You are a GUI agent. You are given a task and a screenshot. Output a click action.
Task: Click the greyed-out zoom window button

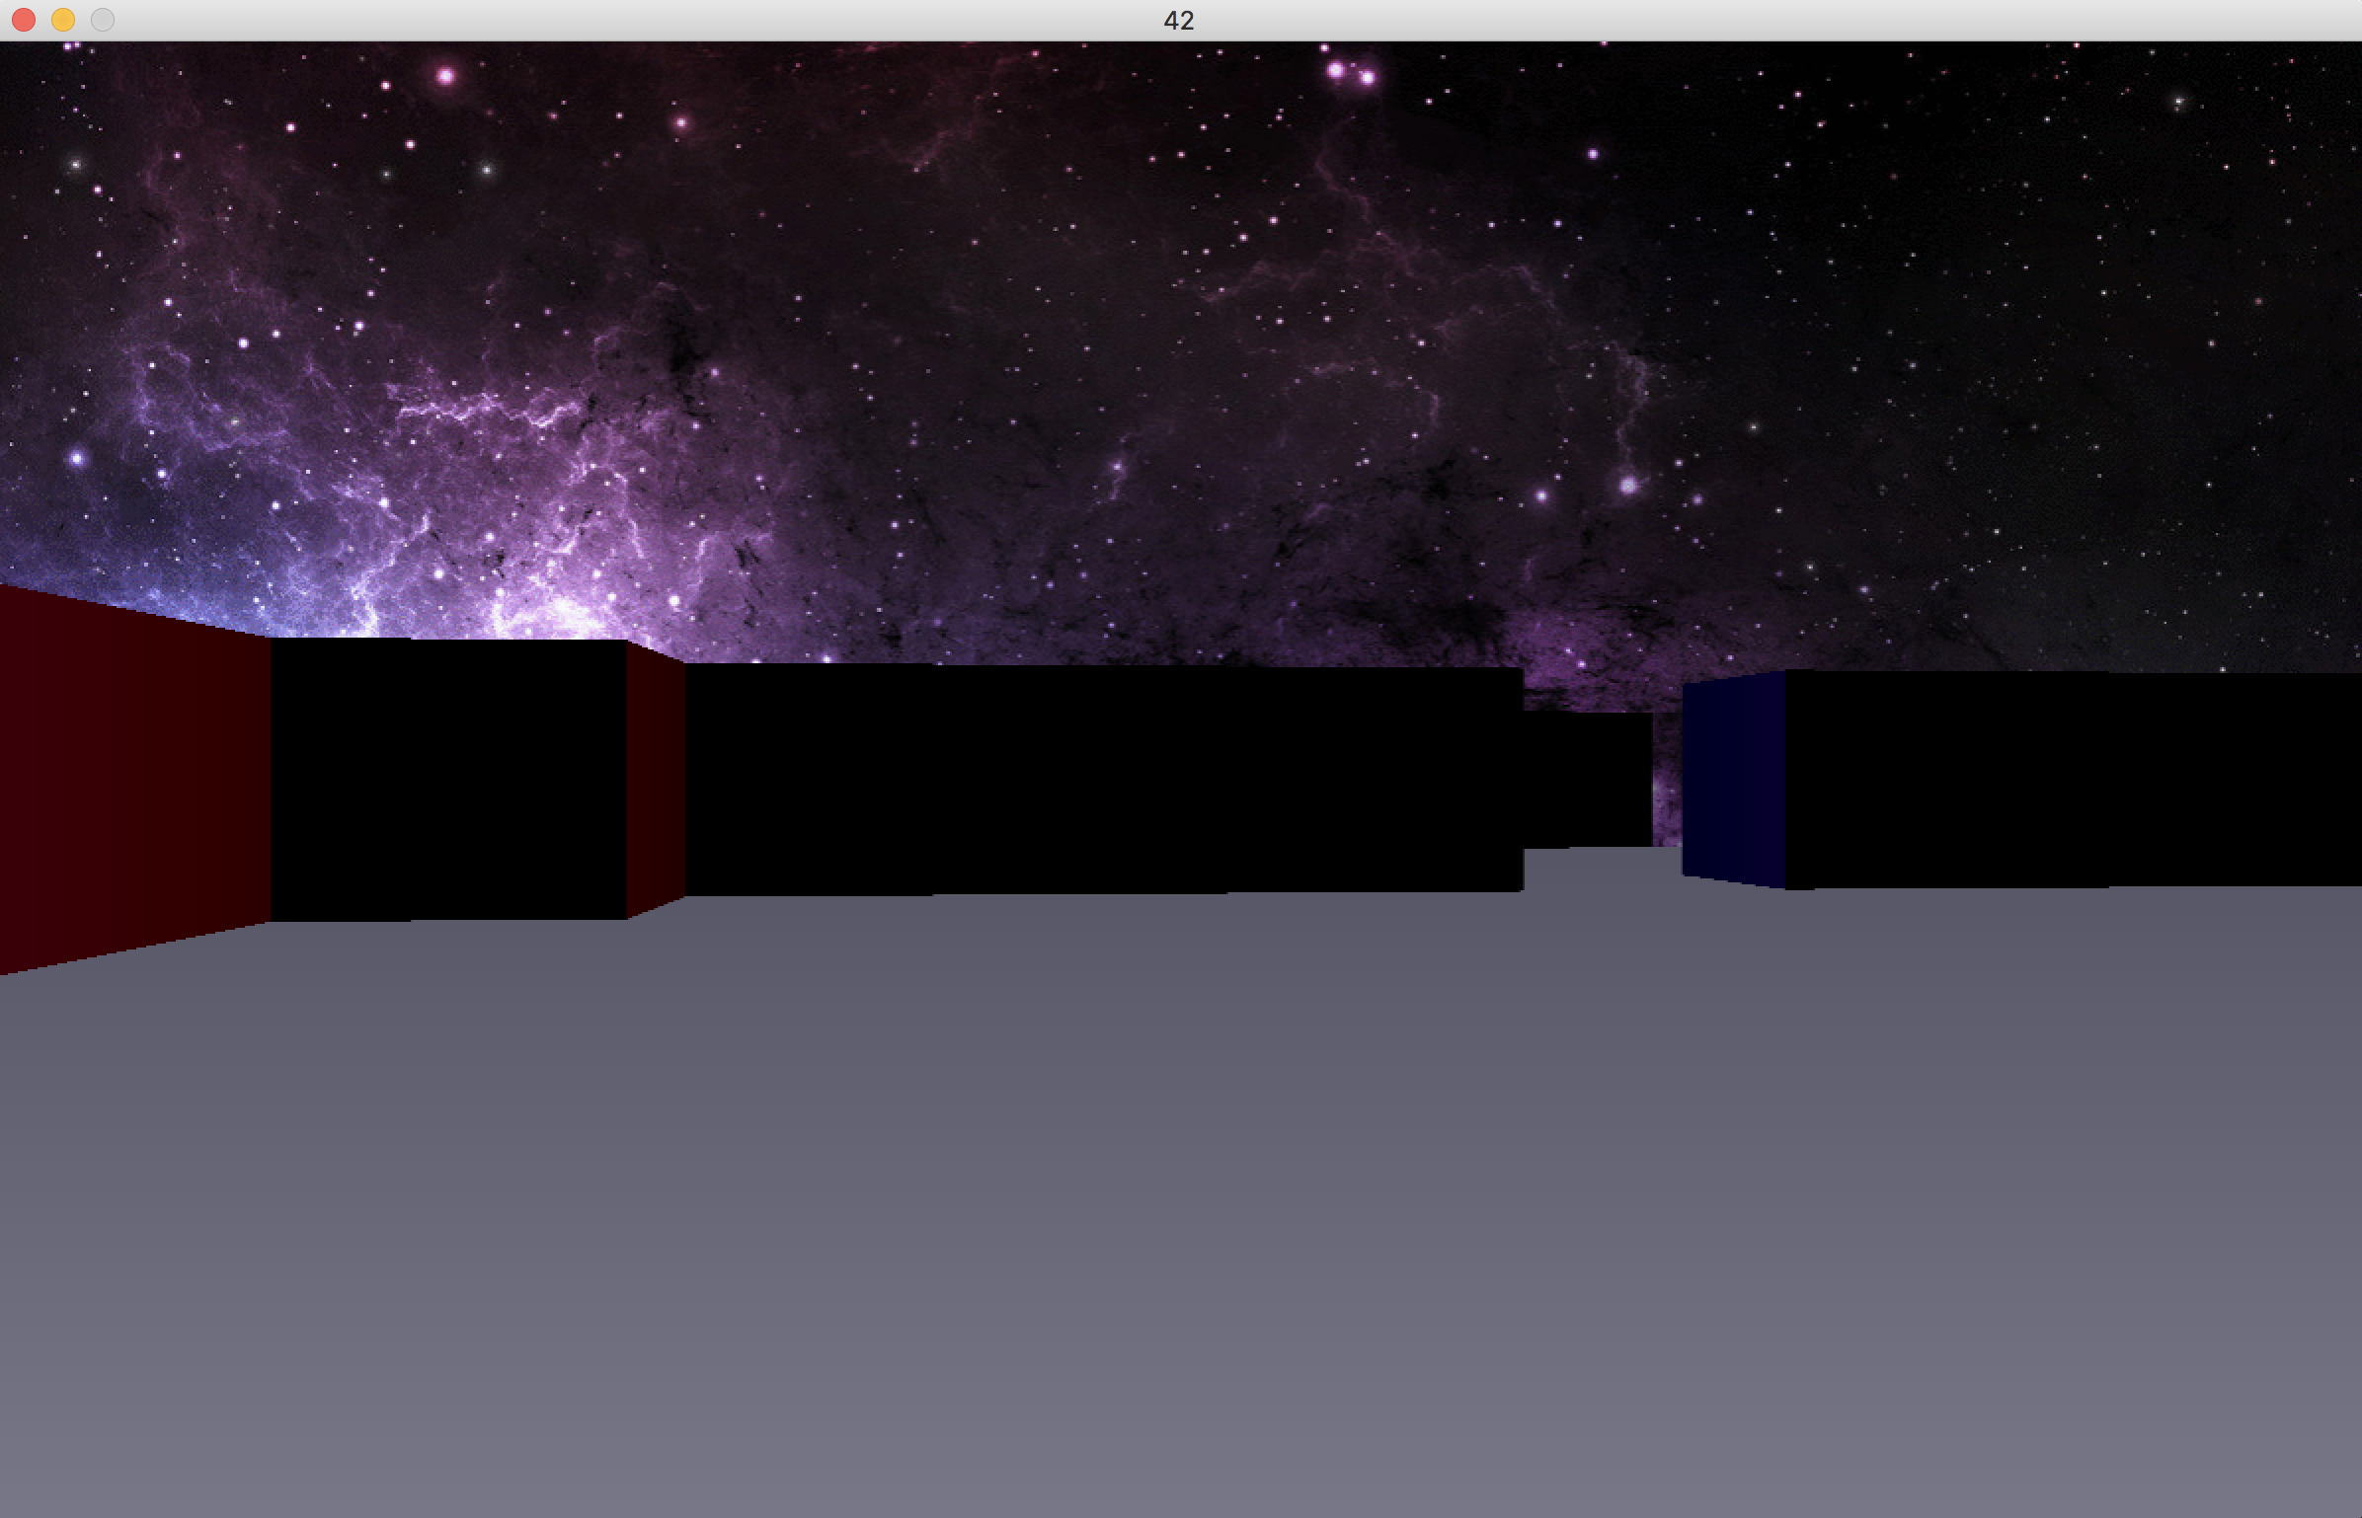[103, 20]
